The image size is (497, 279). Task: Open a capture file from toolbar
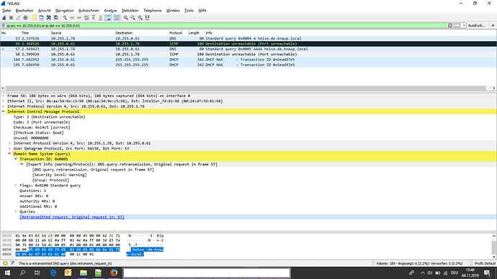point(35,18)
